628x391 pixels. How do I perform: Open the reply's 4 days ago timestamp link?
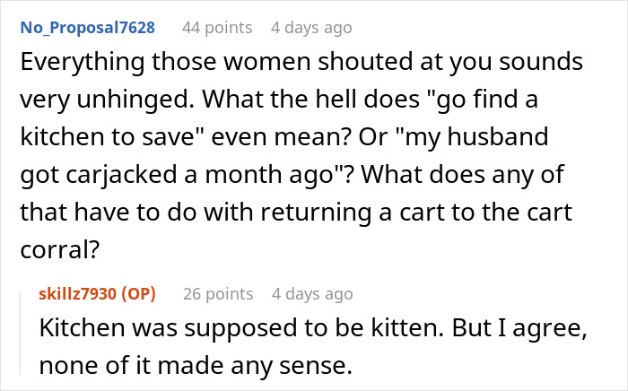312,294
